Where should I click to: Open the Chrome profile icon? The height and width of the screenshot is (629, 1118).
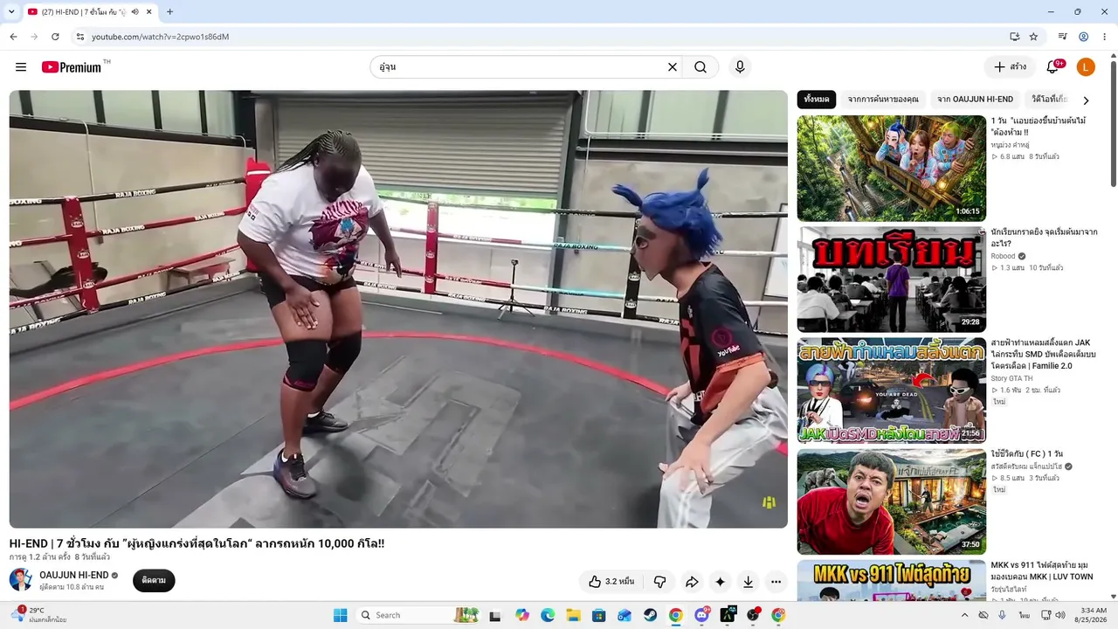click(1083, 37)
